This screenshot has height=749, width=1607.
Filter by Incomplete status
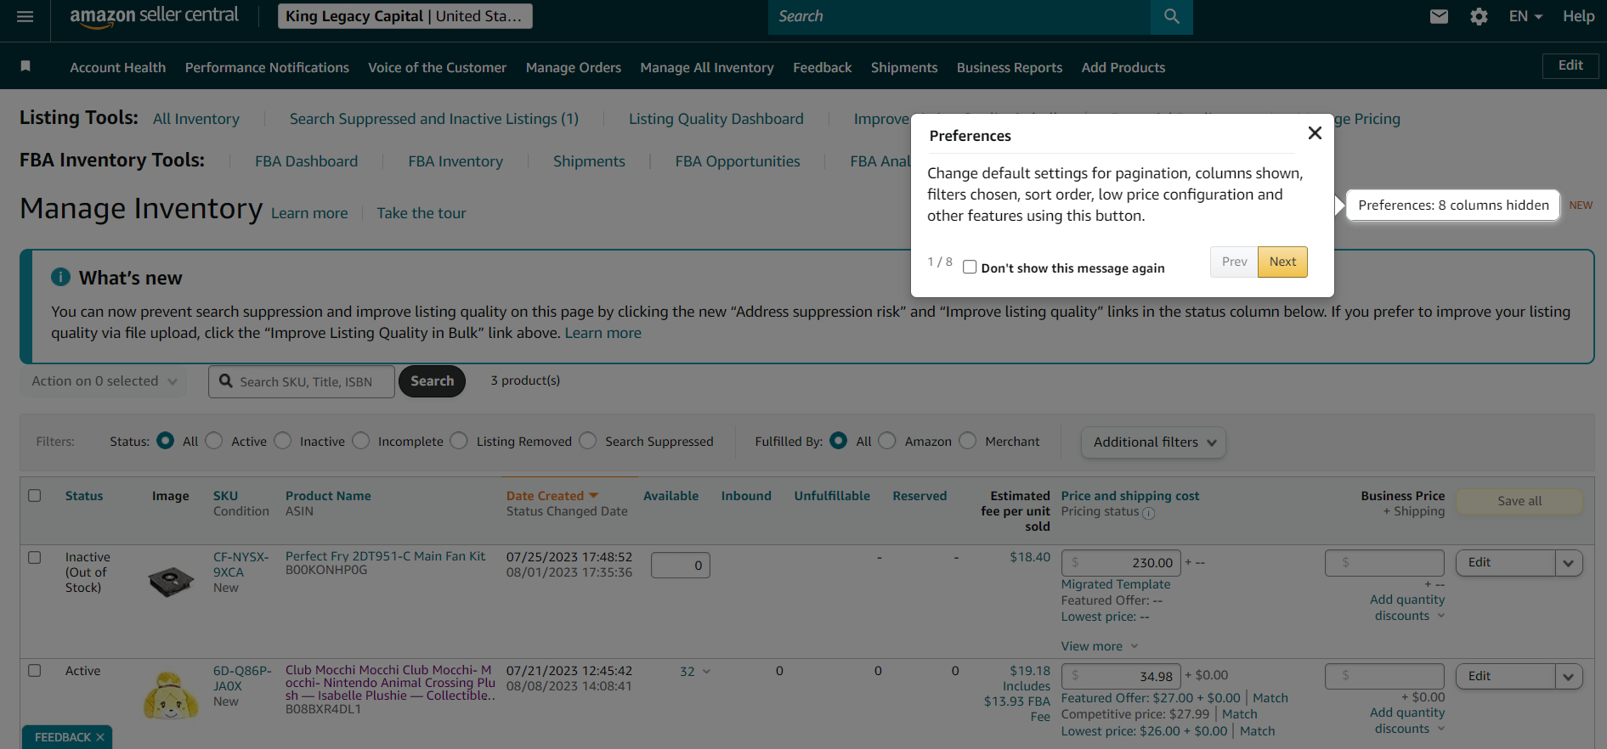coord(361,440)
